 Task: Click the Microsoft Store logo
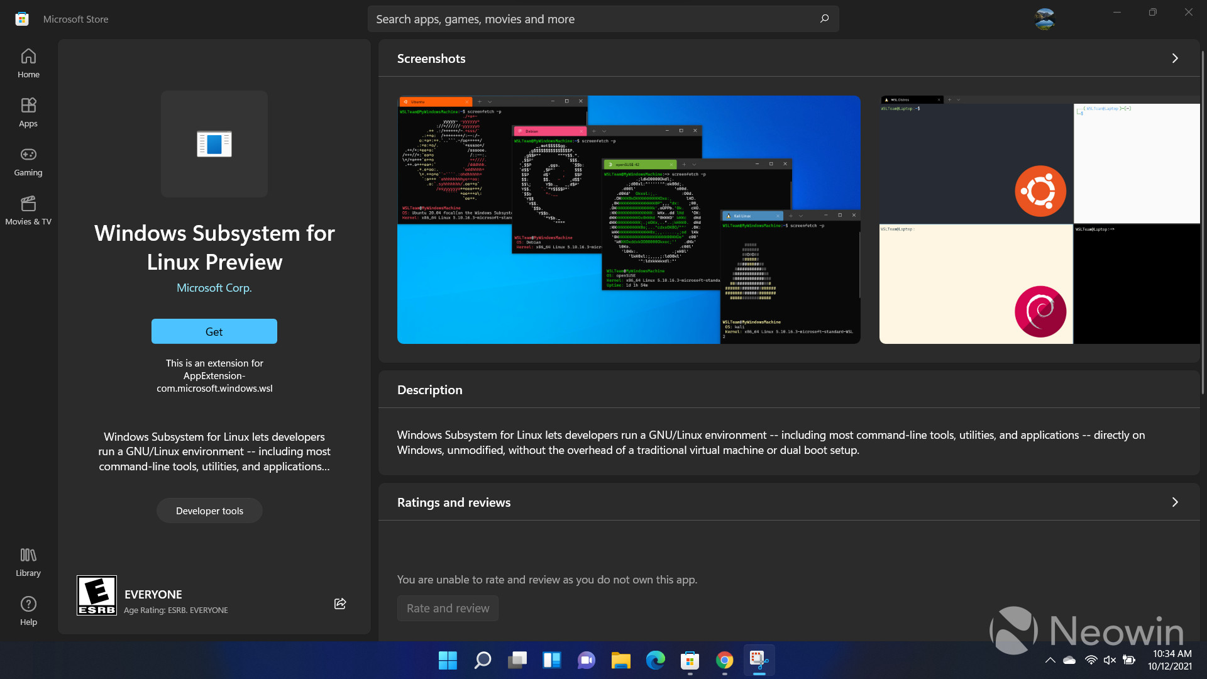pyautogui.click(x=21, y=18)
